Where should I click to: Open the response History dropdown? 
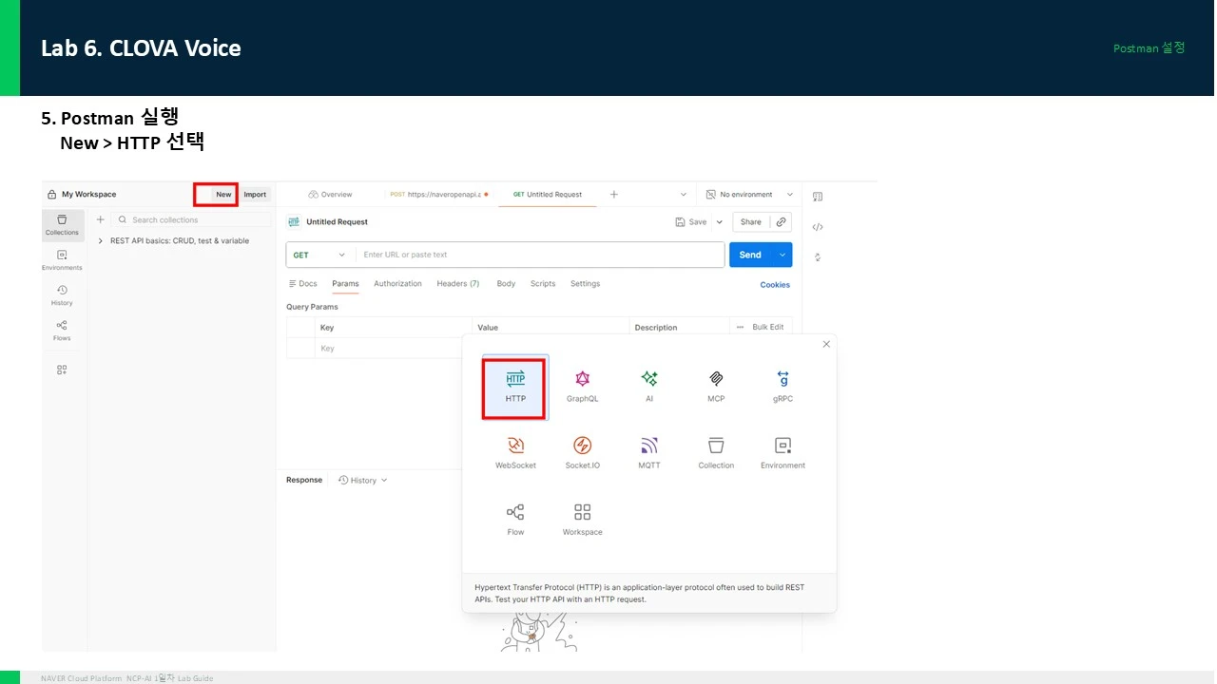coord(363,481)
